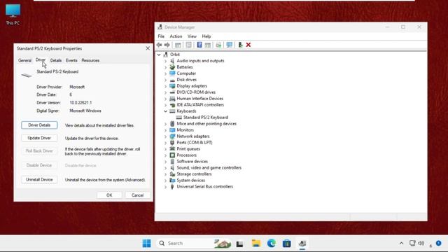Image resolution: width=448 pixels, height=252 pixels.
Task: Expand the Storage controllers category
Action: point(165,174)
